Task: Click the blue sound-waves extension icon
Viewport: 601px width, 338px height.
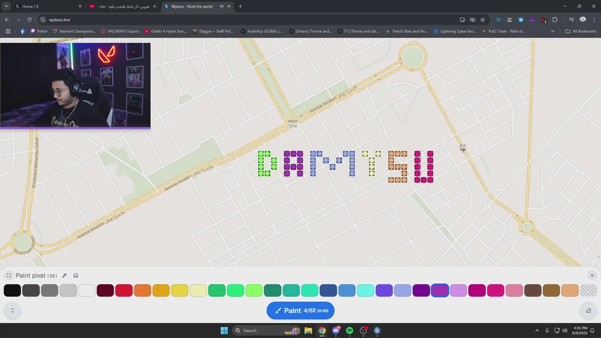Action: pos(498,20)
